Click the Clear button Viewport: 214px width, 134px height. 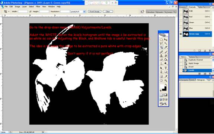[108, 12]
